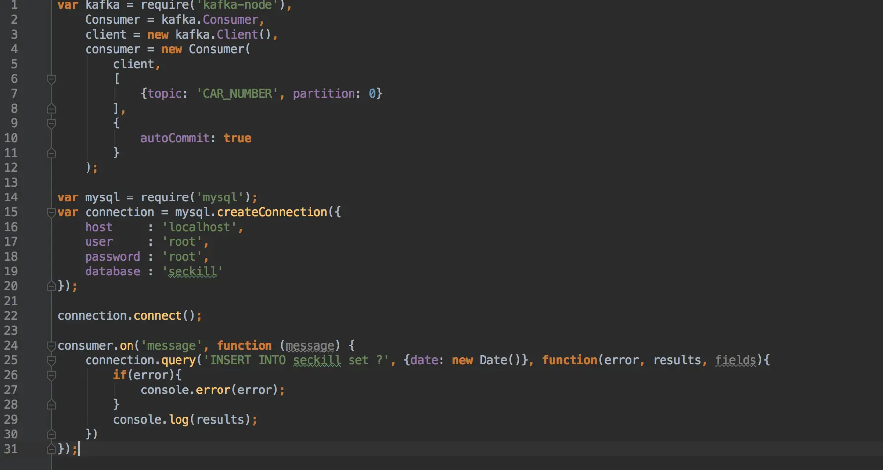
Task: Collapse the fold end marker on line 31
Action: pos(51,449)
